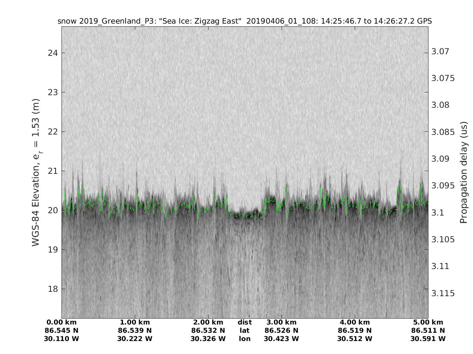
Task: Click the 3.085 propagation delay tick label
Action: coord(443,132)
